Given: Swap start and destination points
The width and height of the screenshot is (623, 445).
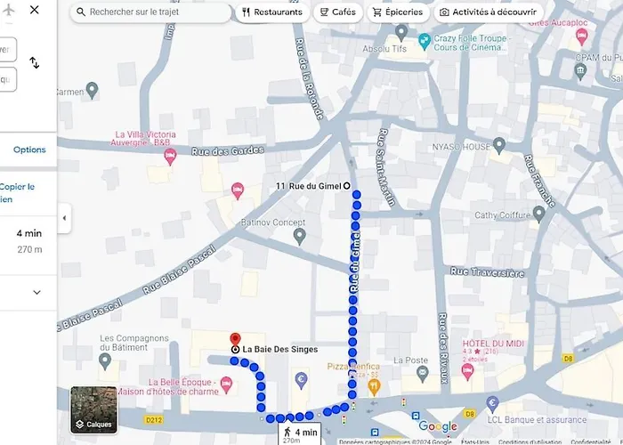Looking at the screenshot, I should click(34, 63).
